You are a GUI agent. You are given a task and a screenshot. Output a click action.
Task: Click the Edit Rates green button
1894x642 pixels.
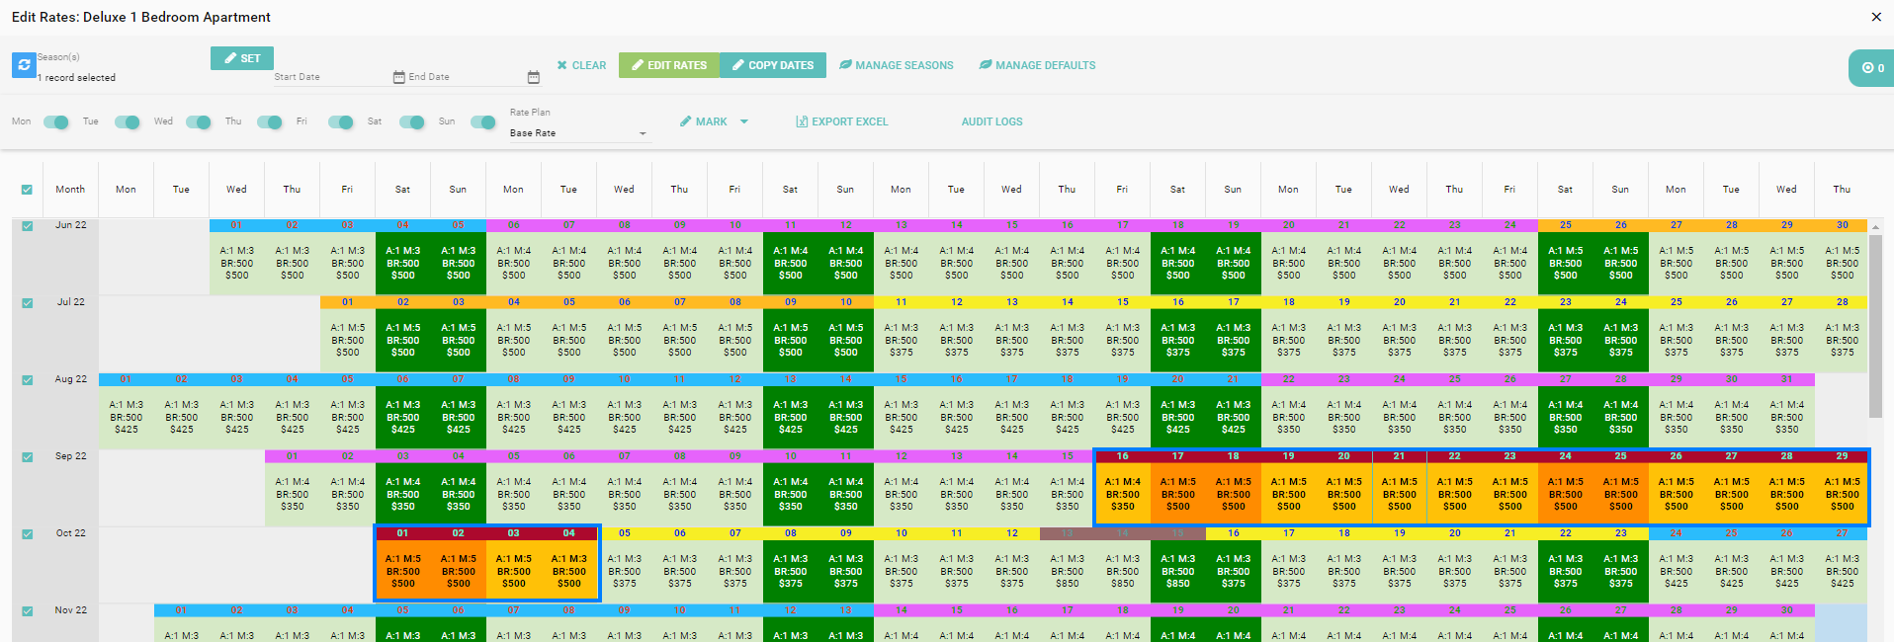pos(669,65)
